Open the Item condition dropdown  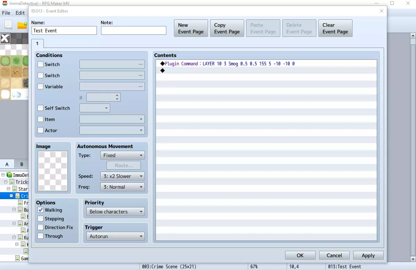point(112,119)
